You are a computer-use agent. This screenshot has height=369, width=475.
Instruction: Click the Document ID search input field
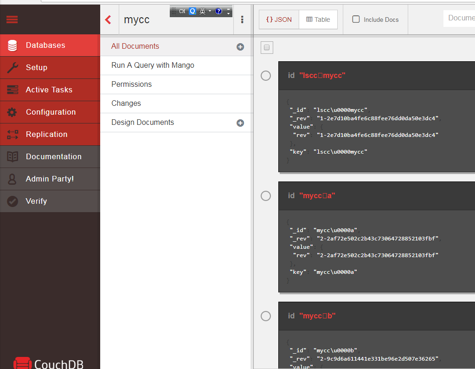[x=459, y=18]
